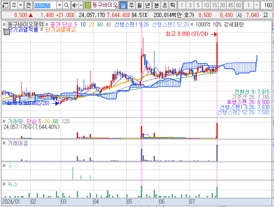The height and width of the screenshot is (207, 274).
Task: Open the 주 stock type dropdown arrow
Action: pos(20,5)
